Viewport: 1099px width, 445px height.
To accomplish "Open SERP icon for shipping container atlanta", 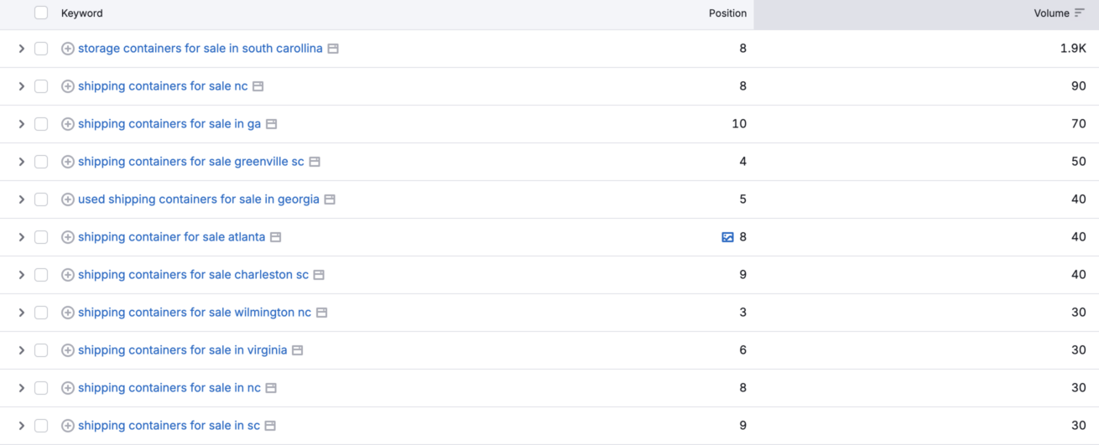I will point(275,237).
